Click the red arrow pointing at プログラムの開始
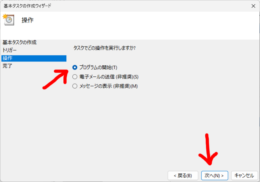This screenshot has height=182, width=260. [56, 79]
